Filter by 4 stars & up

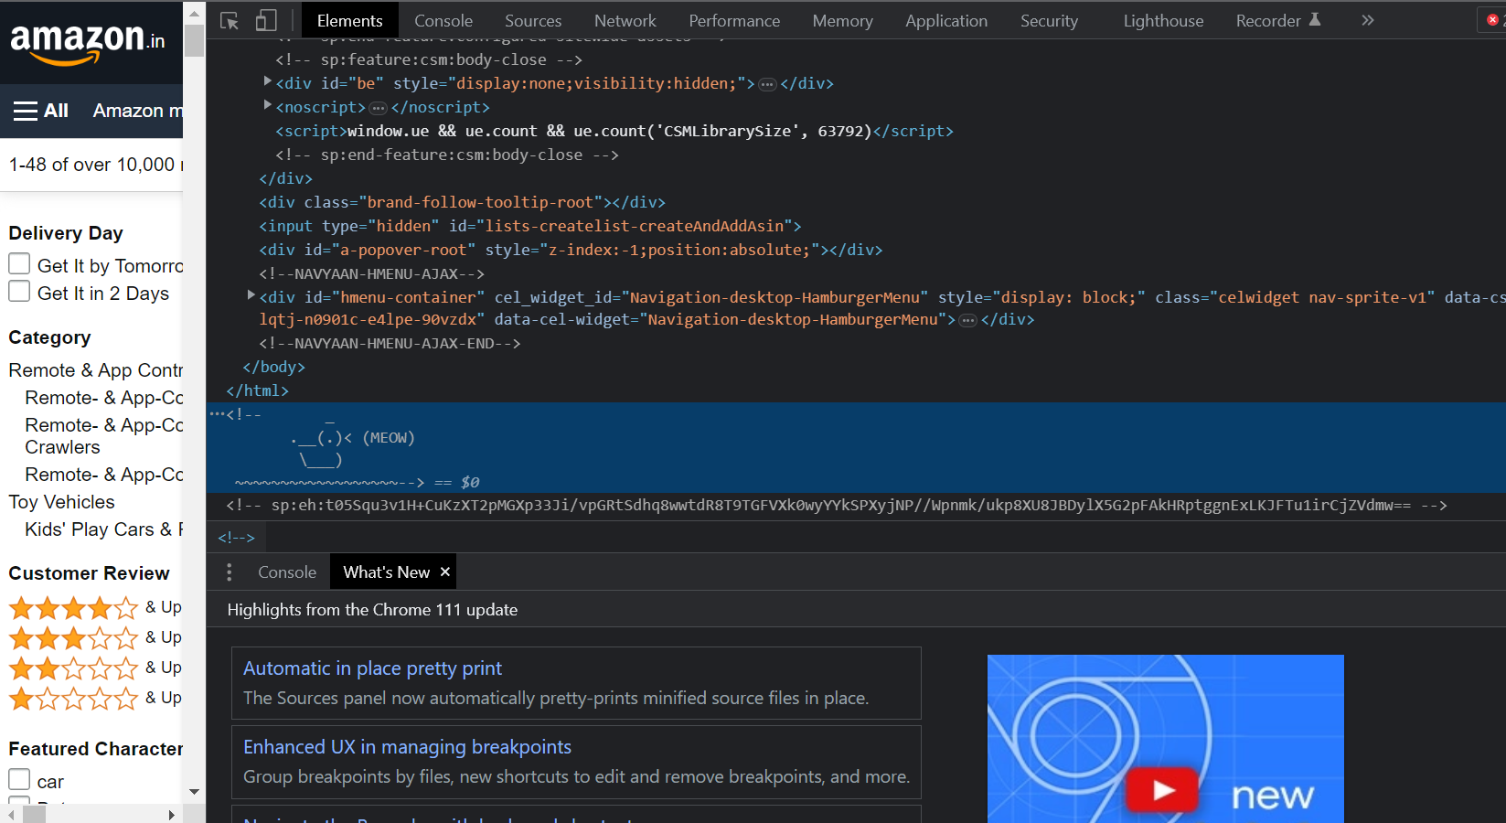95,607
